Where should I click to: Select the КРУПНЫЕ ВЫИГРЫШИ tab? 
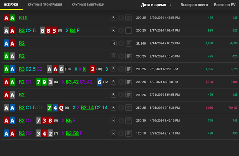[x=88, y=5]
